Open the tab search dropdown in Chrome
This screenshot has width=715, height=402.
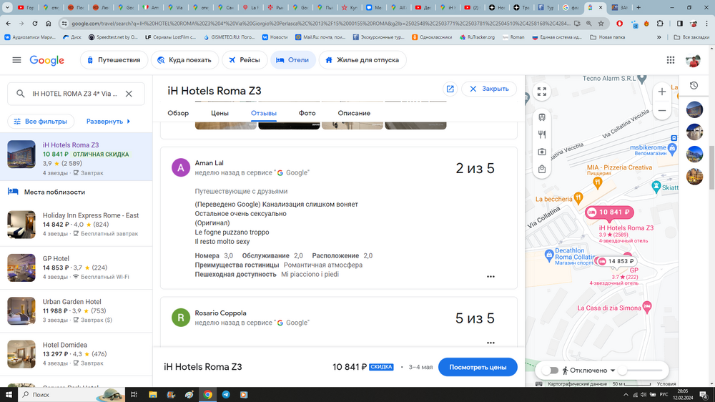point(7,7)
